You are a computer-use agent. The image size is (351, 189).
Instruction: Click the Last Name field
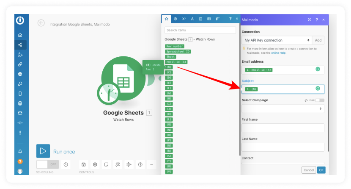pyautogui.click(x=283, y=147)
